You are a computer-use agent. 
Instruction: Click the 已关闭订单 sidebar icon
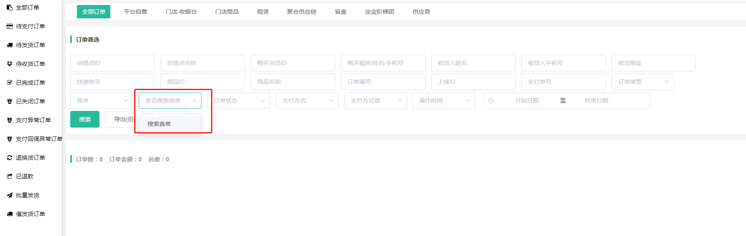(10, 101)
